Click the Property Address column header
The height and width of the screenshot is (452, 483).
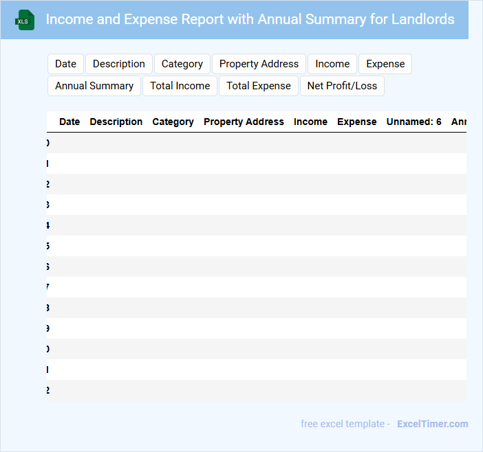point(244,122)
